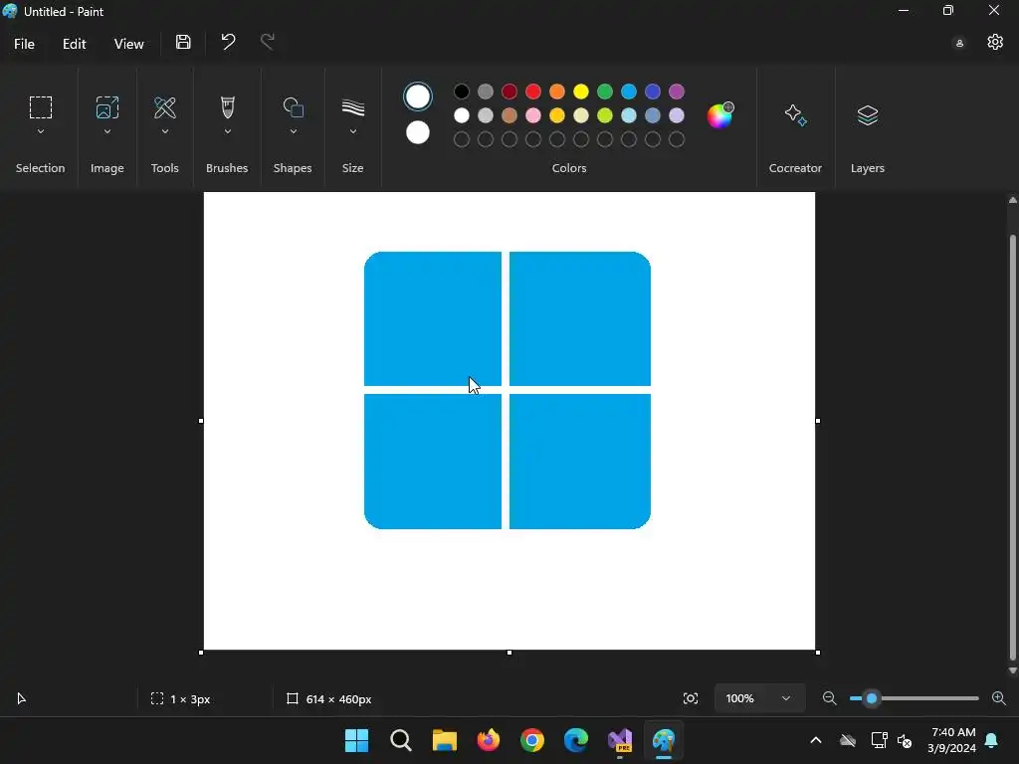Image resolution: width=1019 pixels, height=764 pixels.
Task: Click the canvas bottom-right resize handle
Action: tap(818, 653)
